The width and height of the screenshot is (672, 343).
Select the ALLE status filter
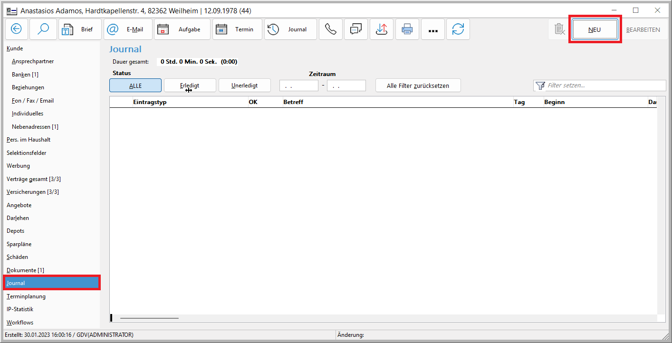coord(135,86)
